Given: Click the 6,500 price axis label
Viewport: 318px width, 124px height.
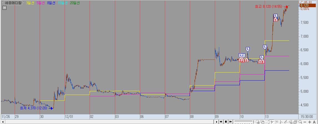Looking at the screenshot, I should (x=304, y=50).
